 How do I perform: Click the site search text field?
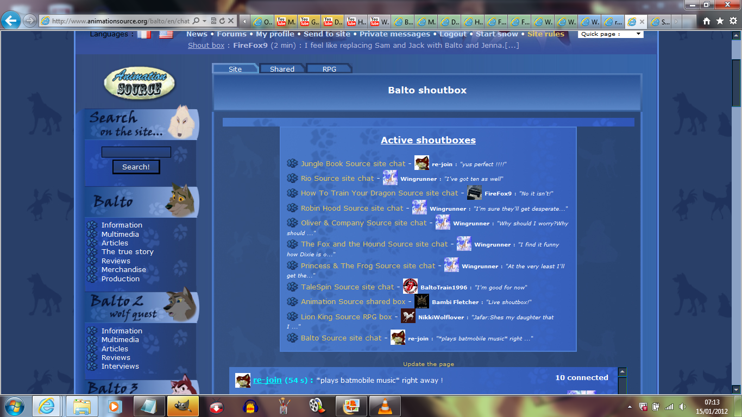coord(136,152)
